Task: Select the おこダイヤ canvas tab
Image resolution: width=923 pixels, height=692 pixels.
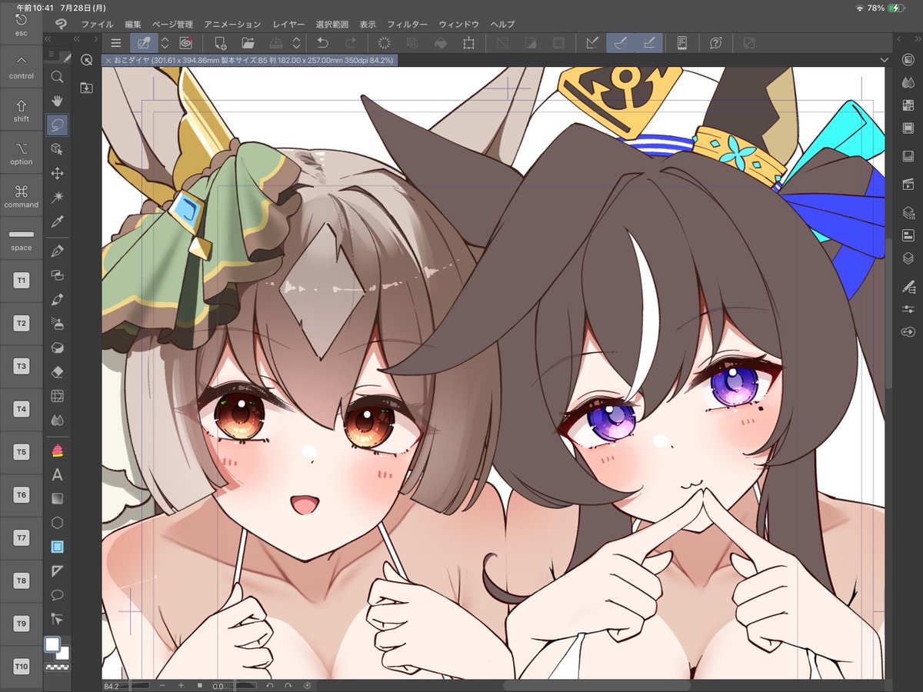Action: 250,60
